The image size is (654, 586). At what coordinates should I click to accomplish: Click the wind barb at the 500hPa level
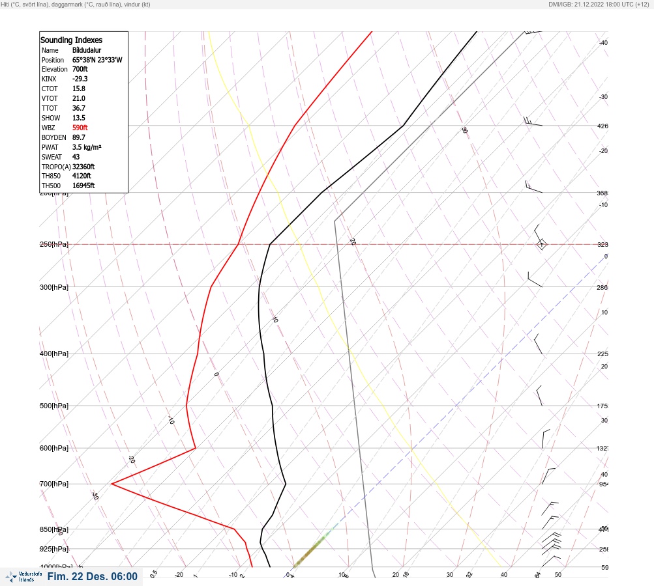(539, 396)
